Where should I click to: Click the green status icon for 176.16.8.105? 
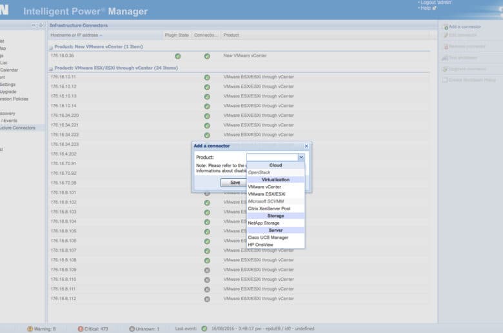tap(207, 232)
